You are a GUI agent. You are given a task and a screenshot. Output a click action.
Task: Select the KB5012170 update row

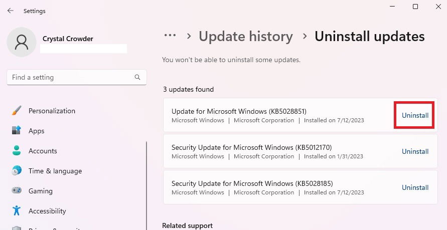[x=301, y=151]
